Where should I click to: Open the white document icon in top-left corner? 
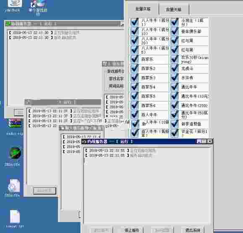coord(15,3)
